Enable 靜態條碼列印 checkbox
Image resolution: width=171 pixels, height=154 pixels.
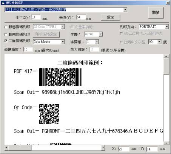6,27
